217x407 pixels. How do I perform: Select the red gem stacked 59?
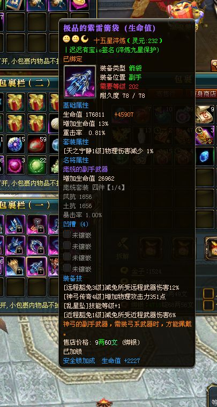click(37, 144)
